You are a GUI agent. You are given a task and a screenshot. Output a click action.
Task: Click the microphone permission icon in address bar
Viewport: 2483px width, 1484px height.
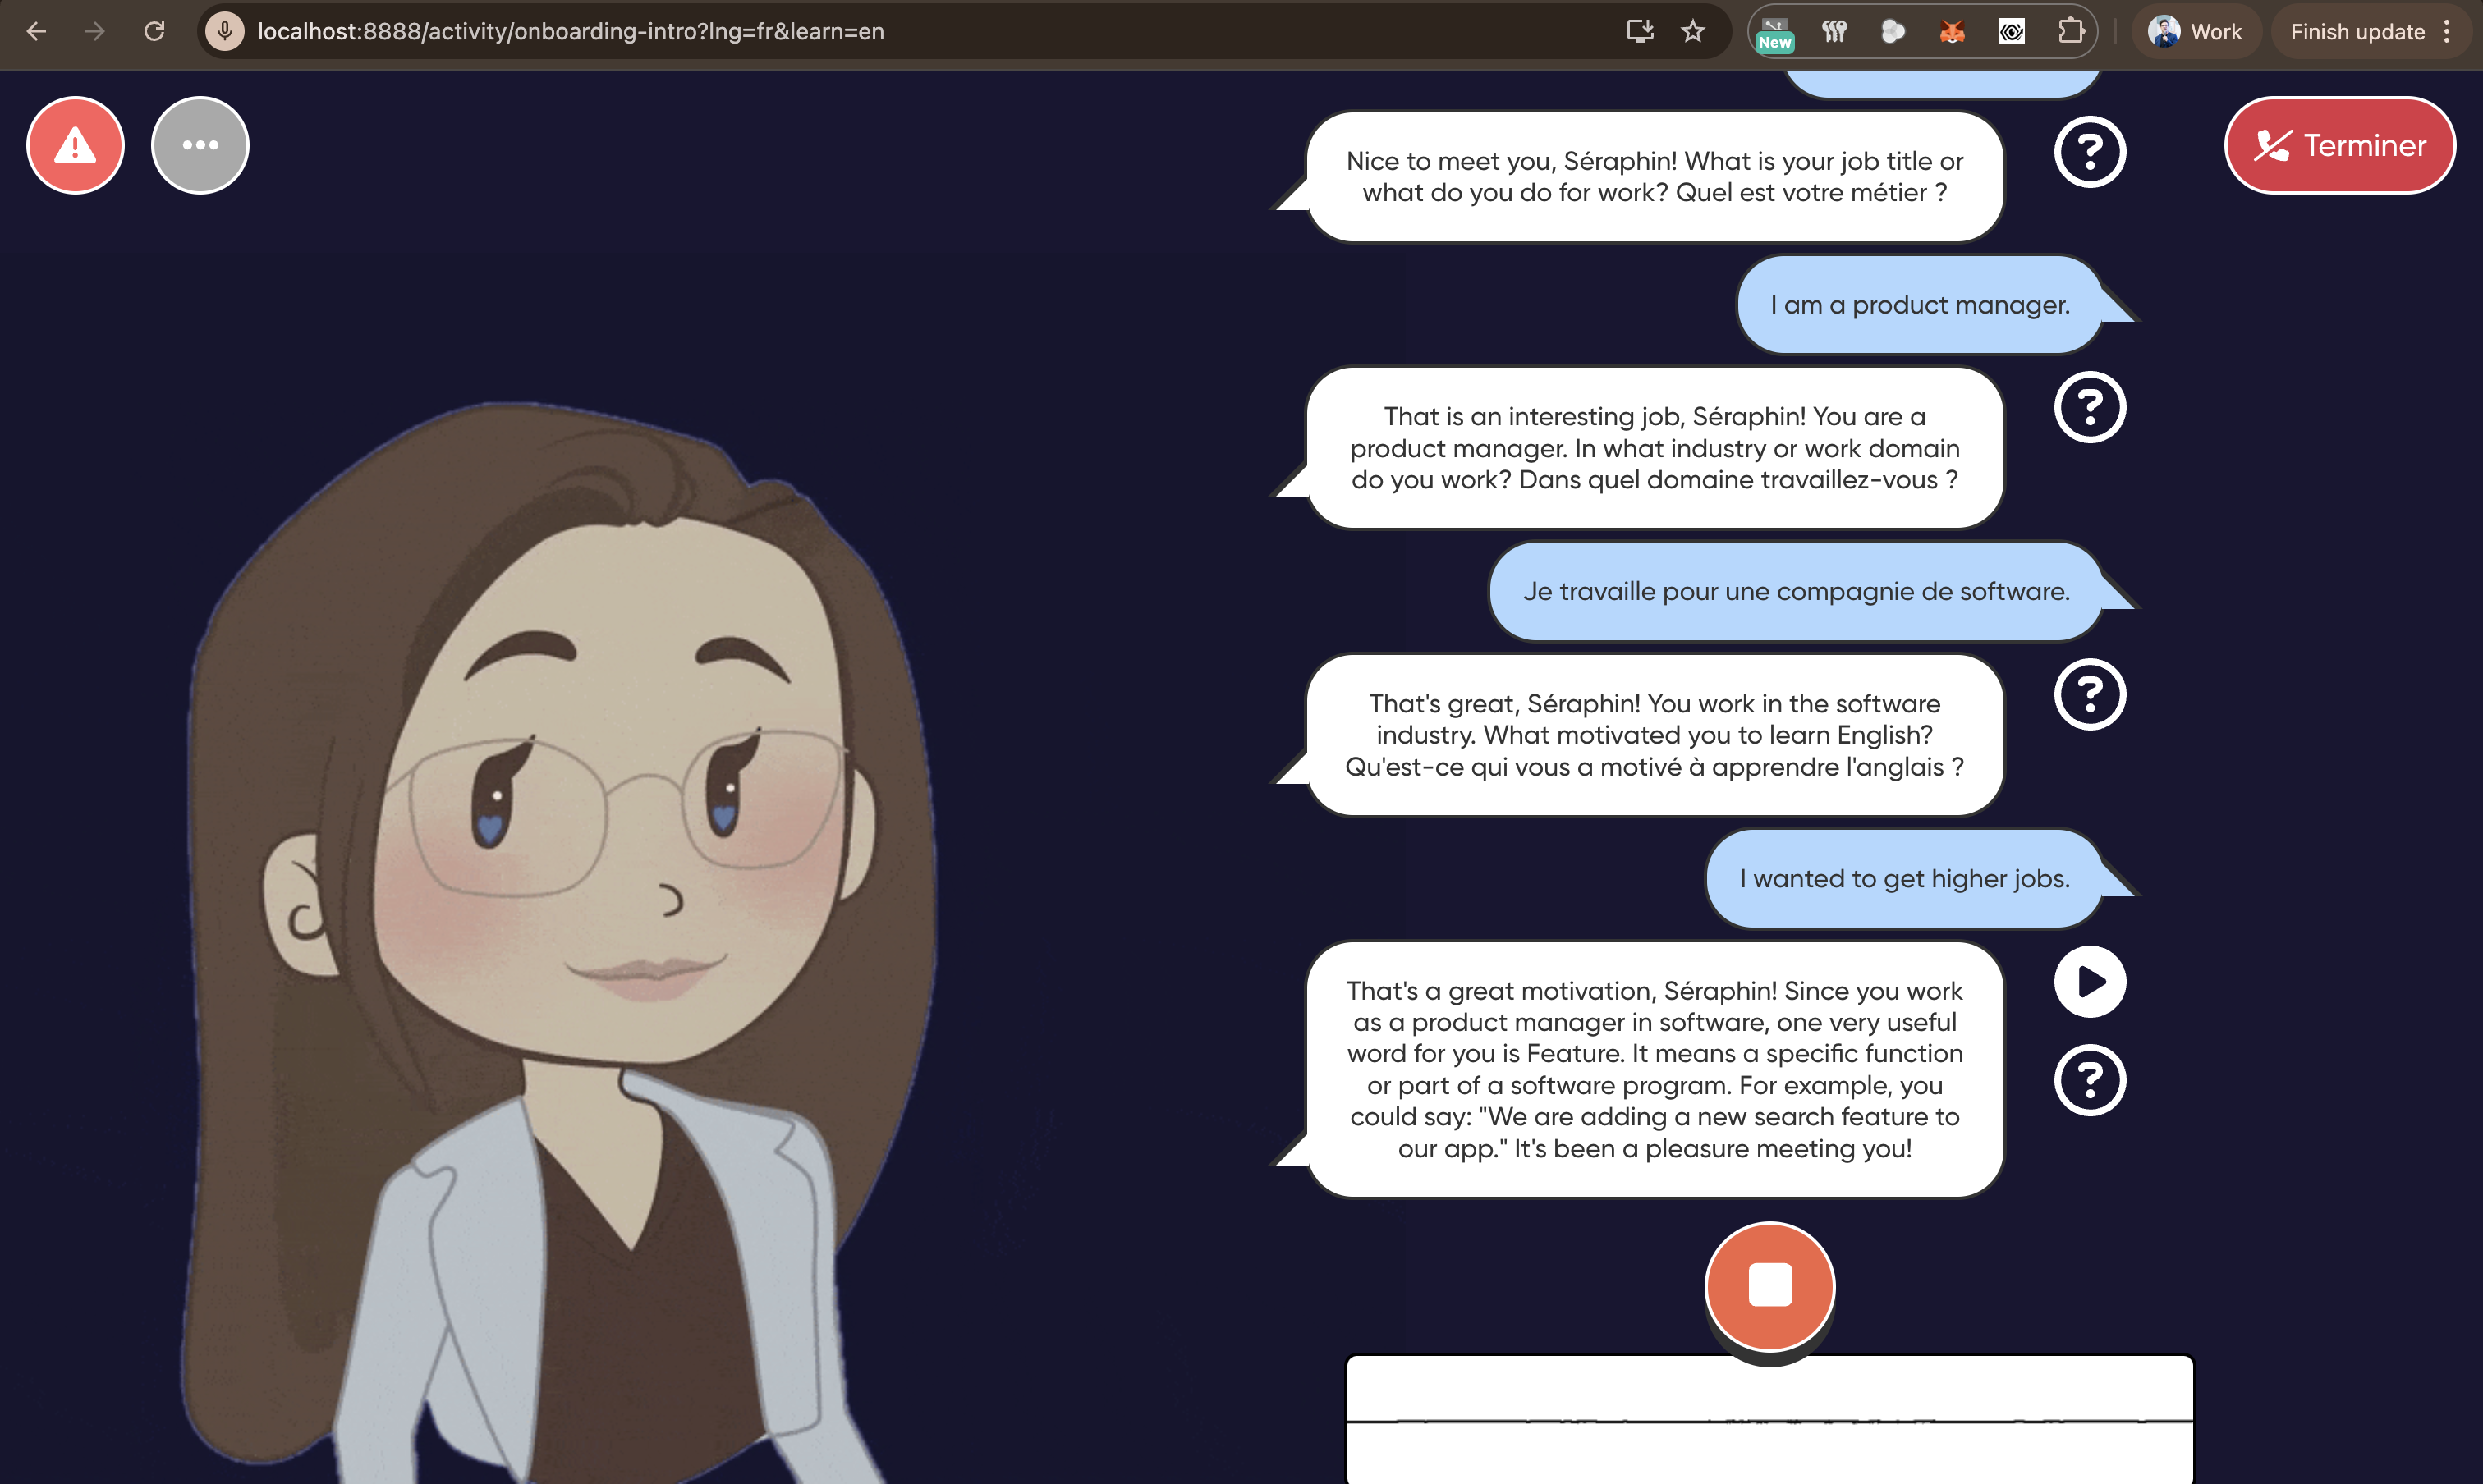(x=225, y=31)
